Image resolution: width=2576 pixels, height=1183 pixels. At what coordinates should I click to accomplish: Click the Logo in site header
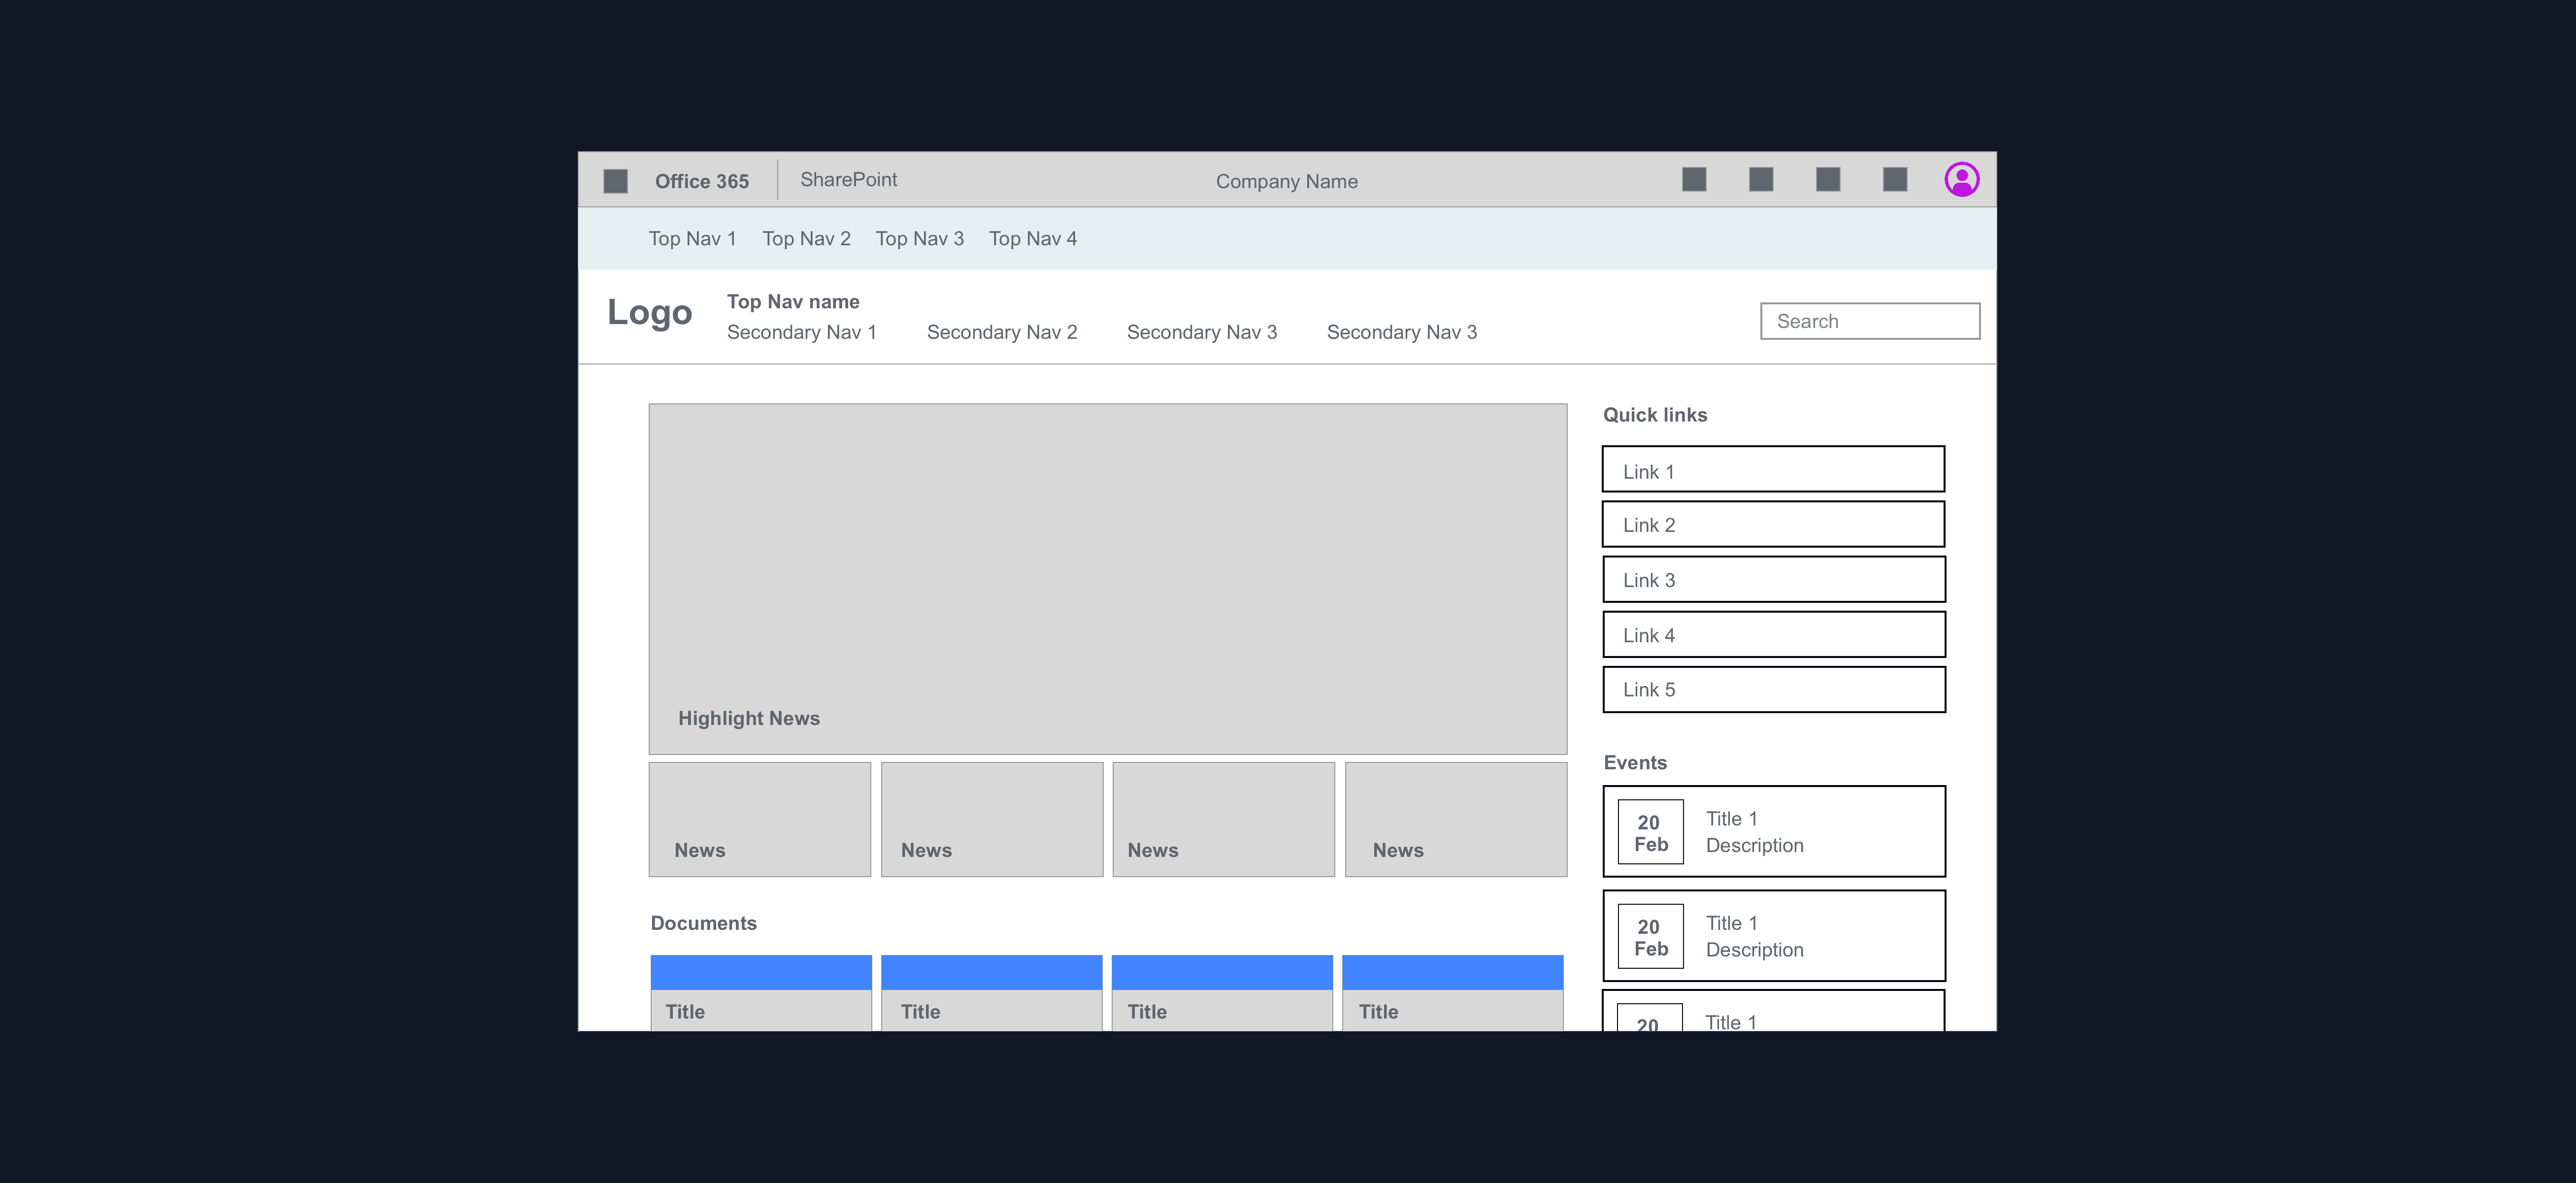(x=649, y=313)
